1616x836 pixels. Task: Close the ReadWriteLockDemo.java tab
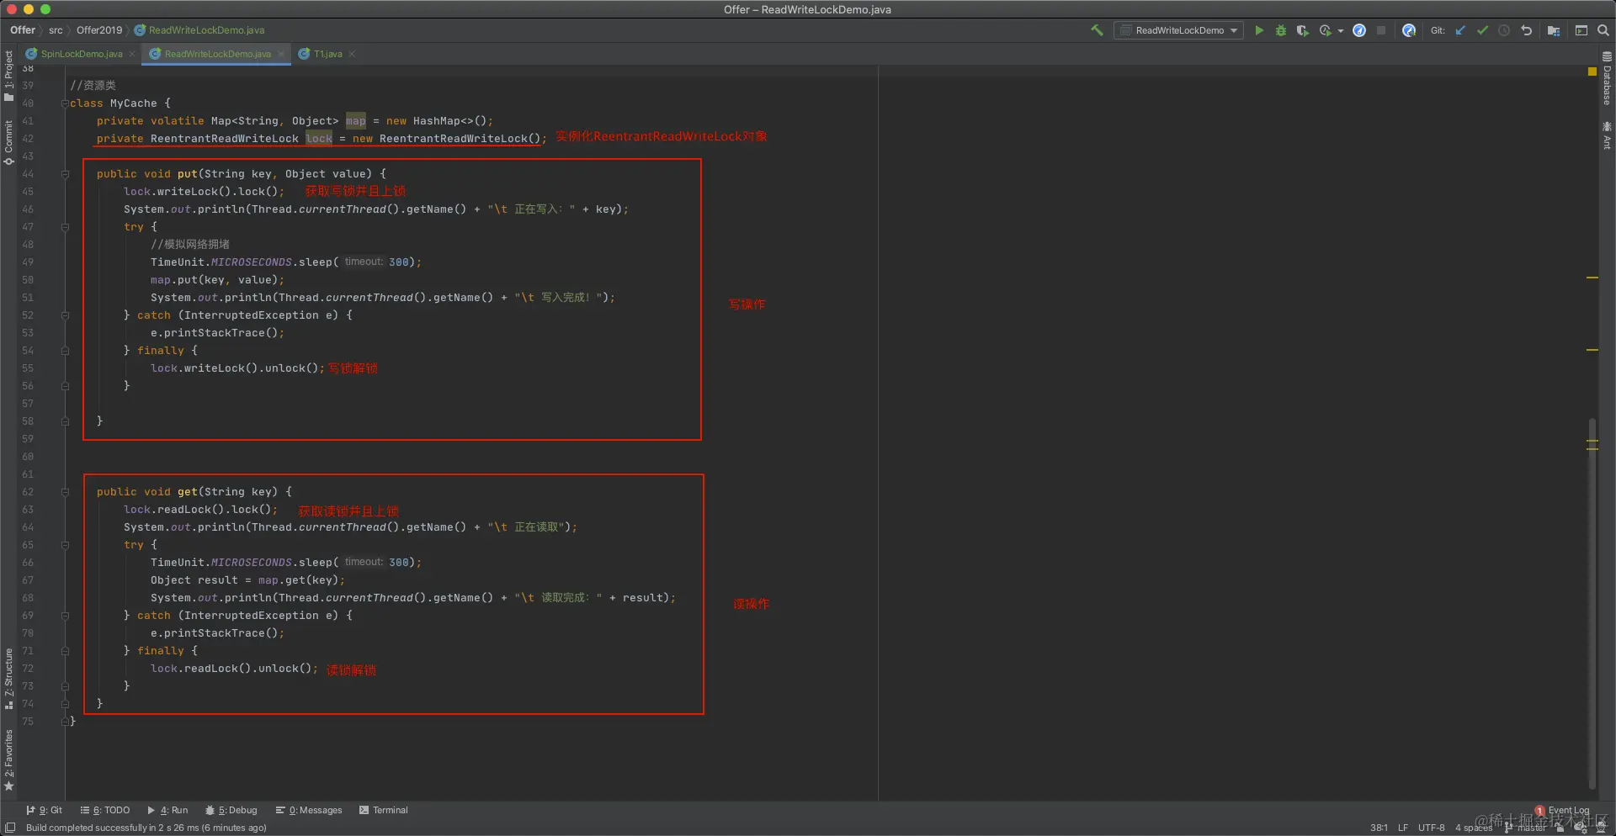(x=281, y=54)
